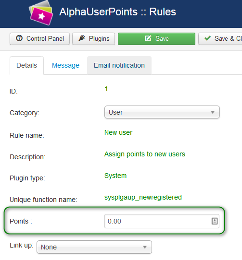The width and height of the screenshot is (242, 260).
Task: Click the Link up: label
Action: coord(22,246)
